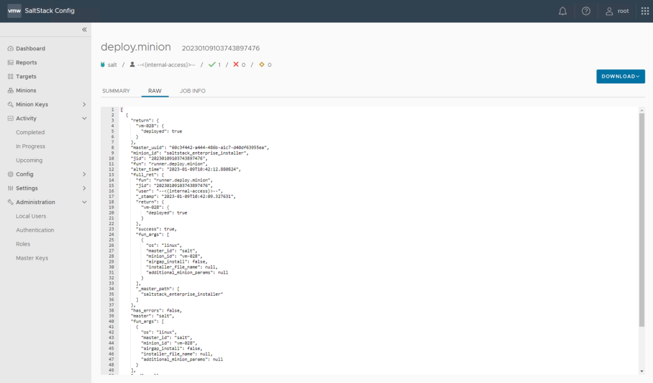
Task: Click the Activity chart icon
Action: tap(10, 118)
